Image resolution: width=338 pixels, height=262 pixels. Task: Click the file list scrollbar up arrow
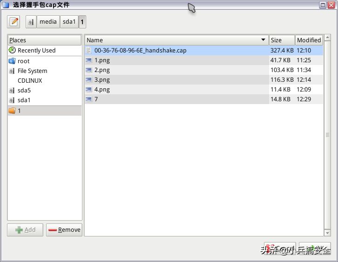tap(327, 38)
